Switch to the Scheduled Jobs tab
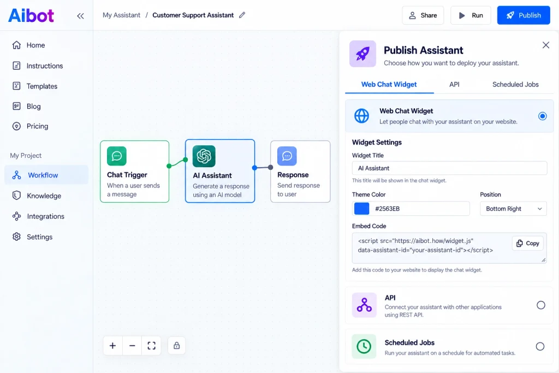Viewport: 559px width, 373px height. pyautogui.click(x=515, y=85)
